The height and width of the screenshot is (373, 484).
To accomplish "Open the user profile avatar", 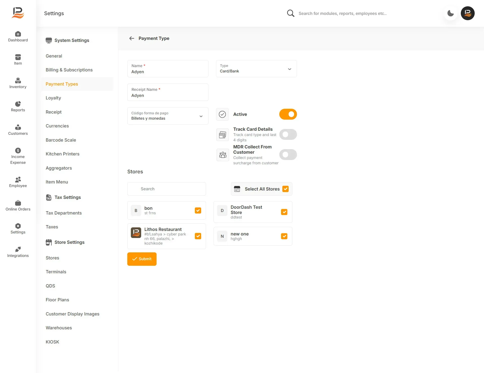I will point(468,13).
